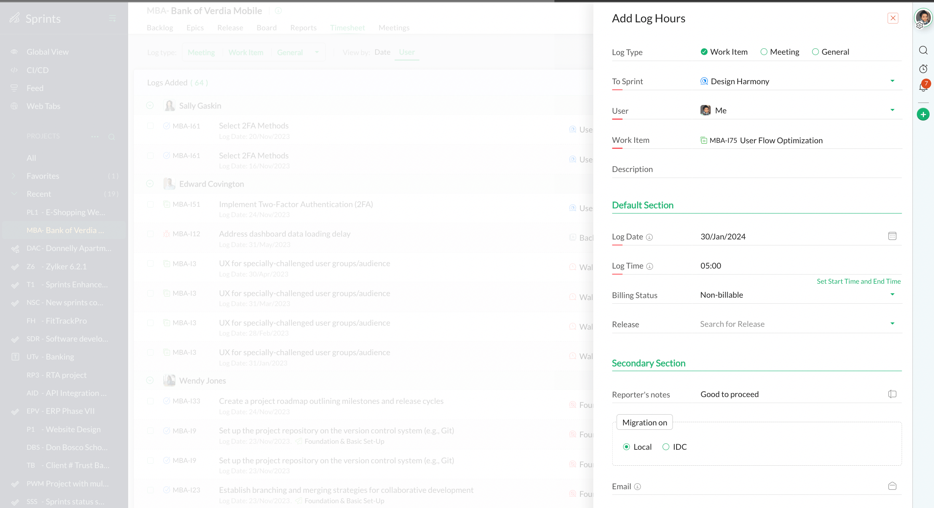Select the IDC migration radio
The height and width of the screenshot is (508, 934).
(666, 447)
